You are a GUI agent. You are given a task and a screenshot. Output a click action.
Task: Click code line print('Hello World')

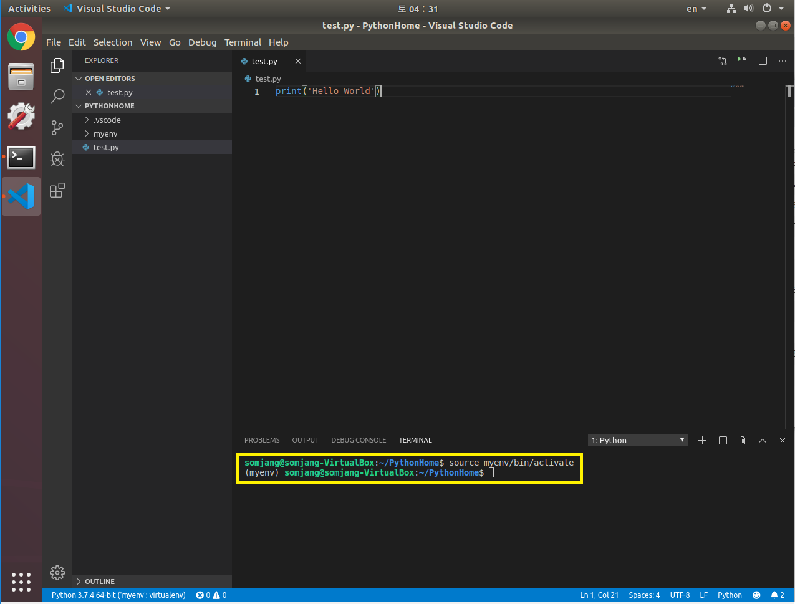click(328, 91)
